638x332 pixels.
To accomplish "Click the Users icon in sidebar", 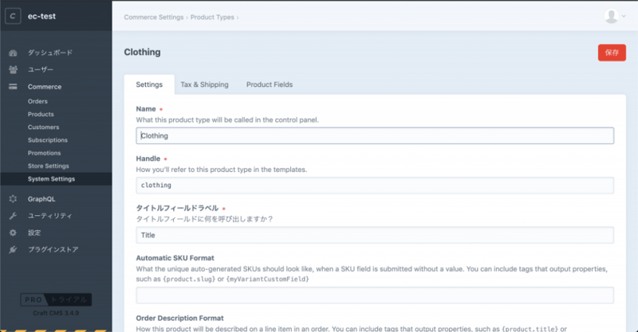I will coord(13,69).
